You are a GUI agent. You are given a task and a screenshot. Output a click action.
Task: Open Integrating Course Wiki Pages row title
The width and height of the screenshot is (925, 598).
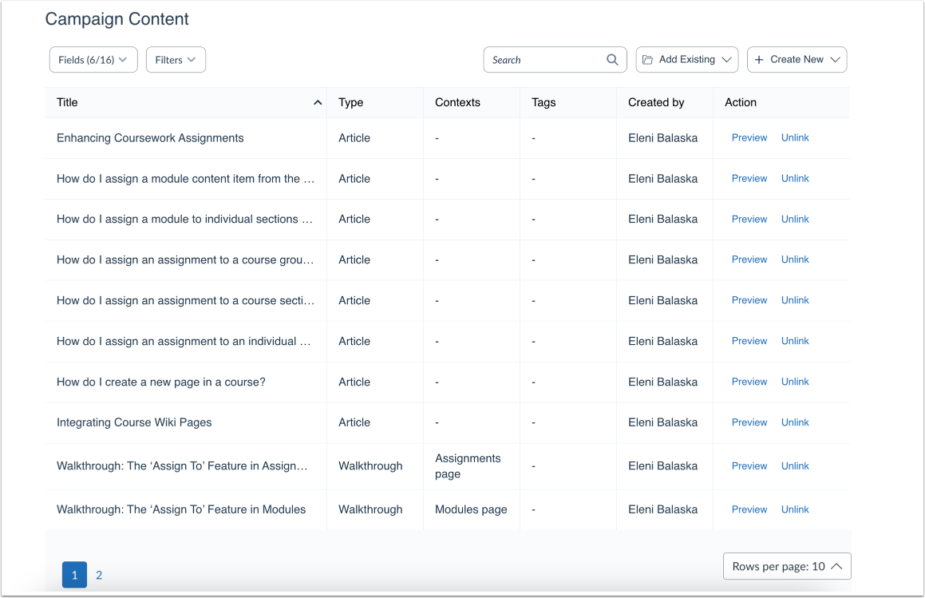[x=134, y=422]
